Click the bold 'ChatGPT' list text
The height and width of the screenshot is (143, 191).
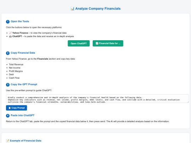17,36
